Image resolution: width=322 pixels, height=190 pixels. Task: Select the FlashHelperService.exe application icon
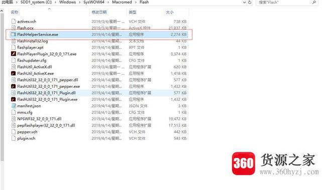(14, 35)
